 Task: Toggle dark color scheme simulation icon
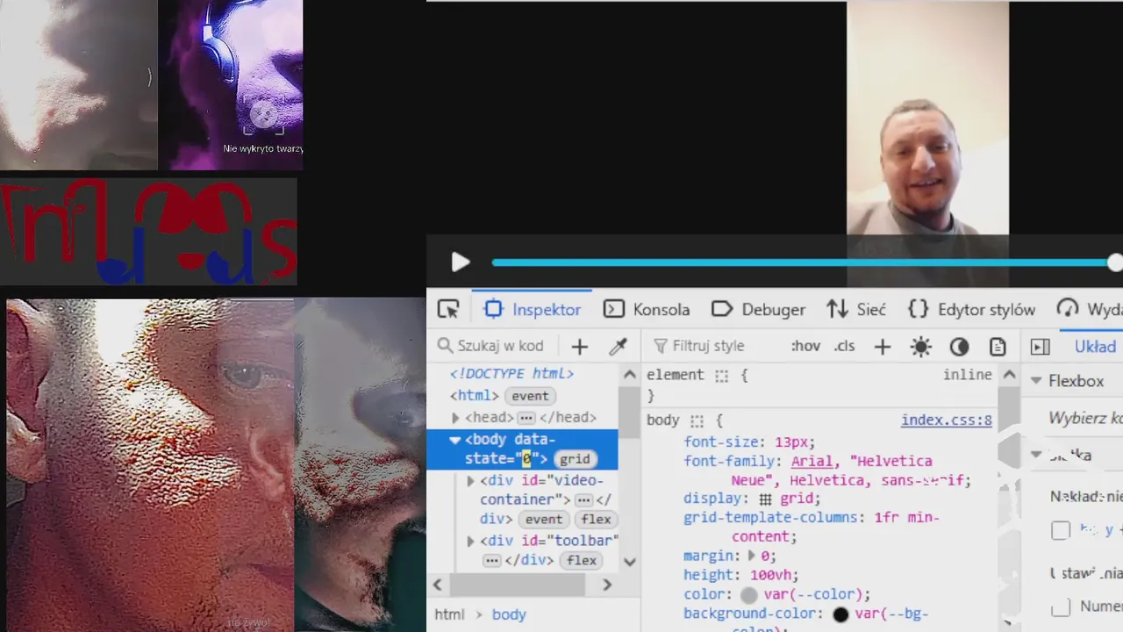959,347
